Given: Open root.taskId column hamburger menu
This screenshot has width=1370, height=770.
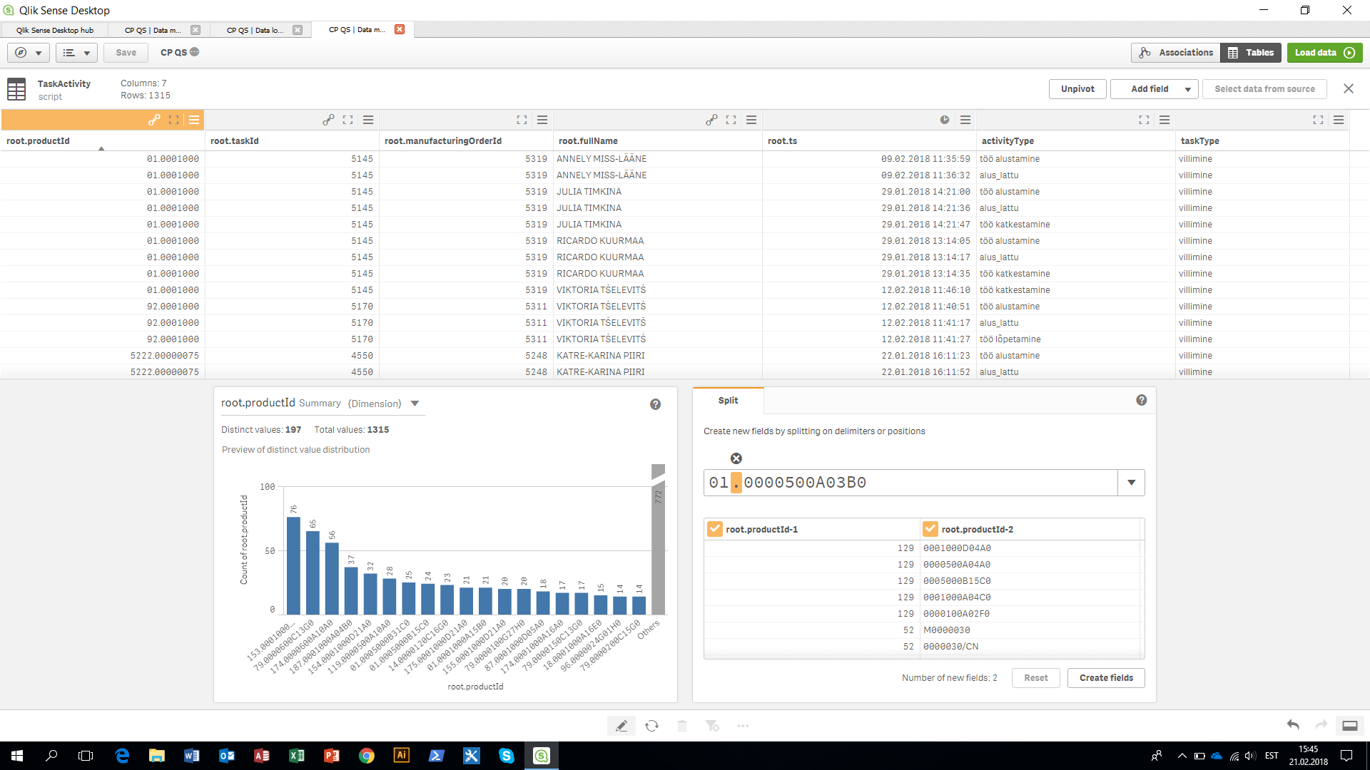Looking at the screenshot, I should coord(368,120).
